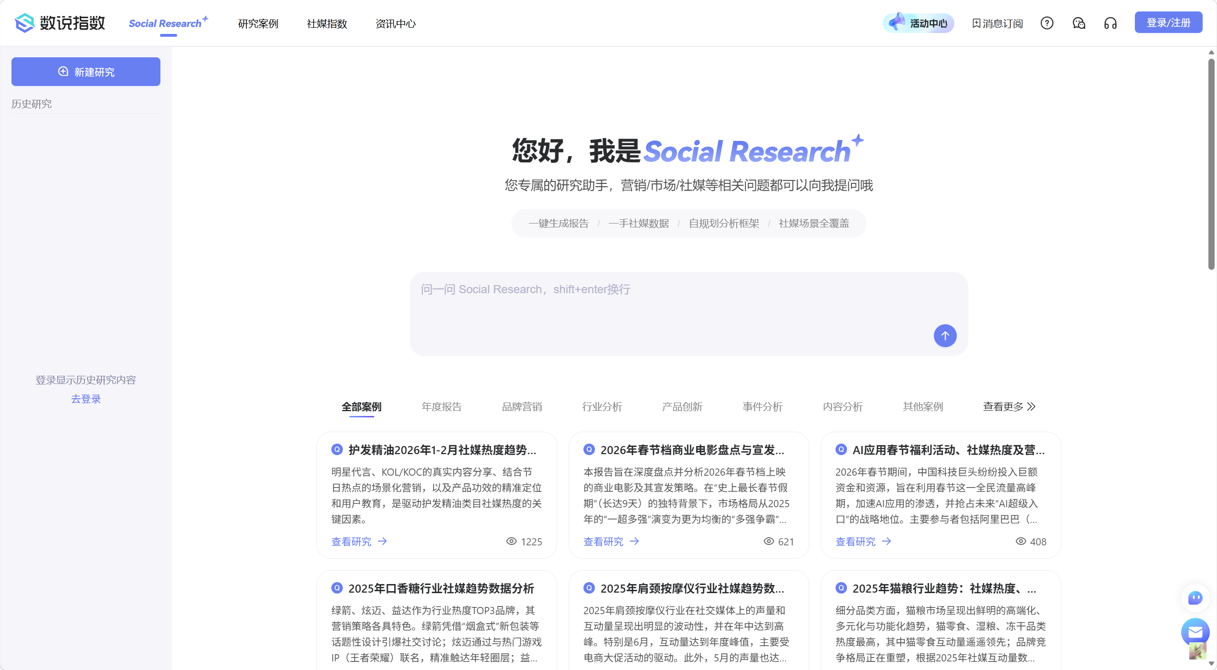Open 查看研究 link for 春节档电影 card

point(611,542)
